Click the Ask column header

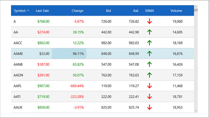136,11
